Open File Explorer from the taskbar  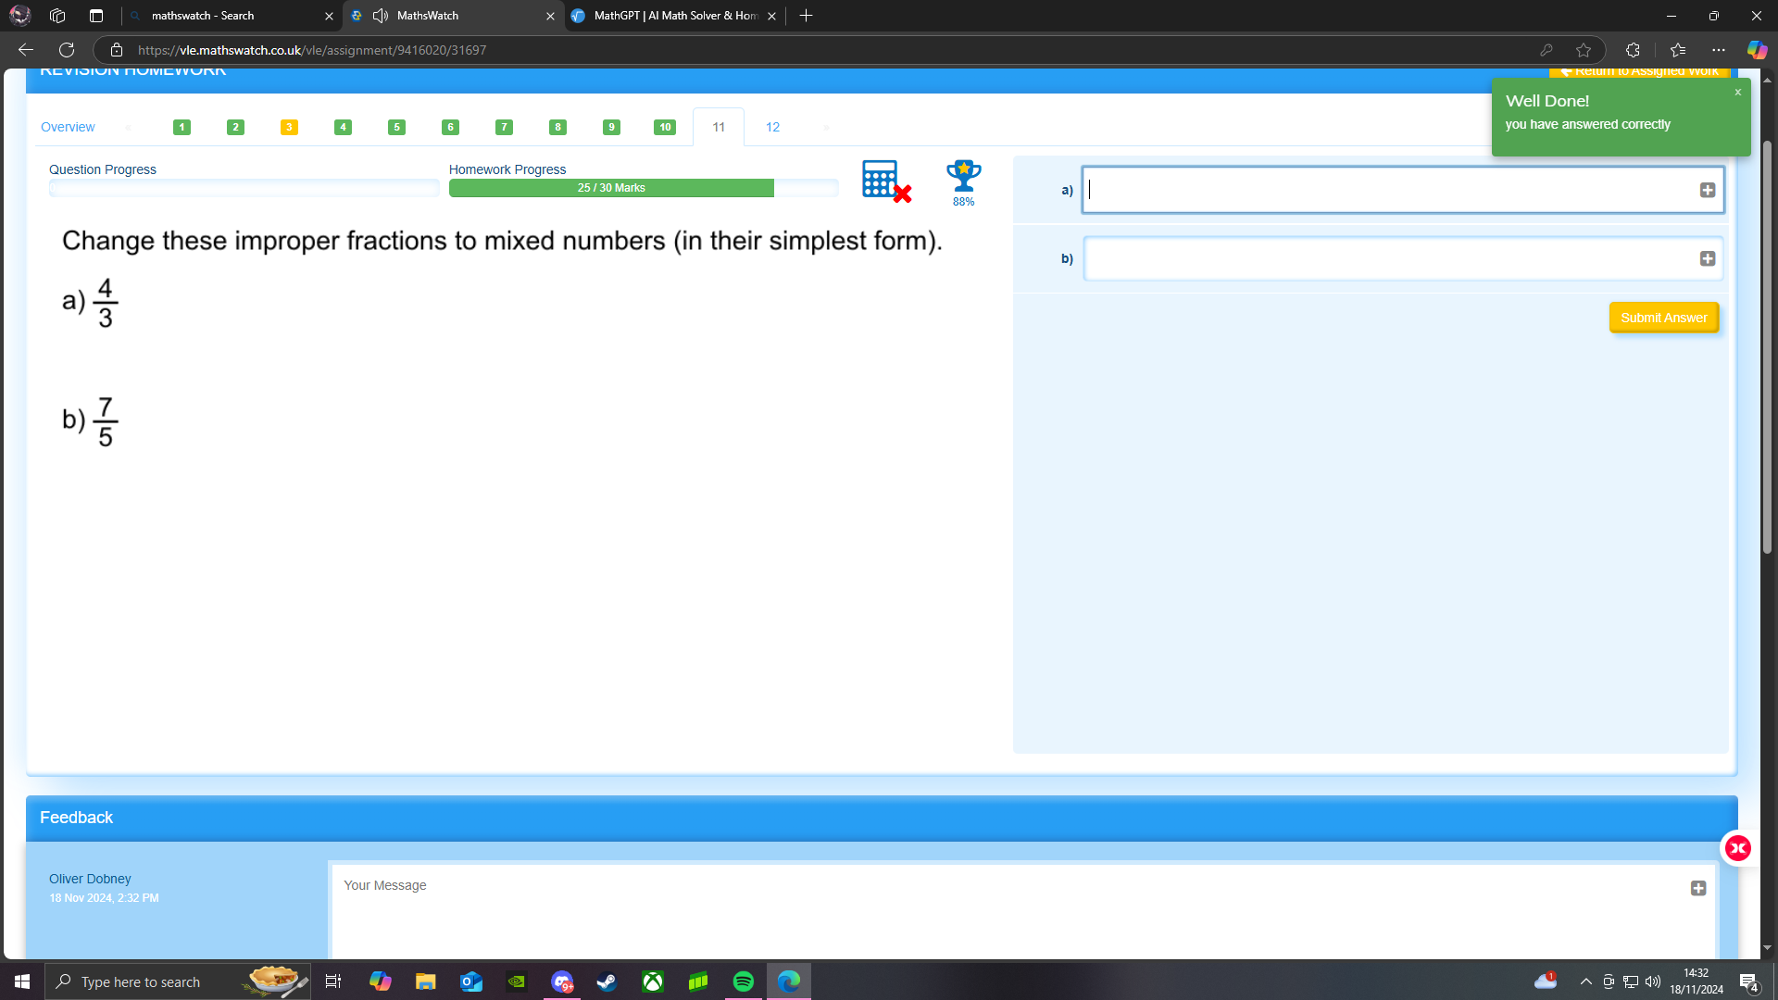(x=425, y=981)
